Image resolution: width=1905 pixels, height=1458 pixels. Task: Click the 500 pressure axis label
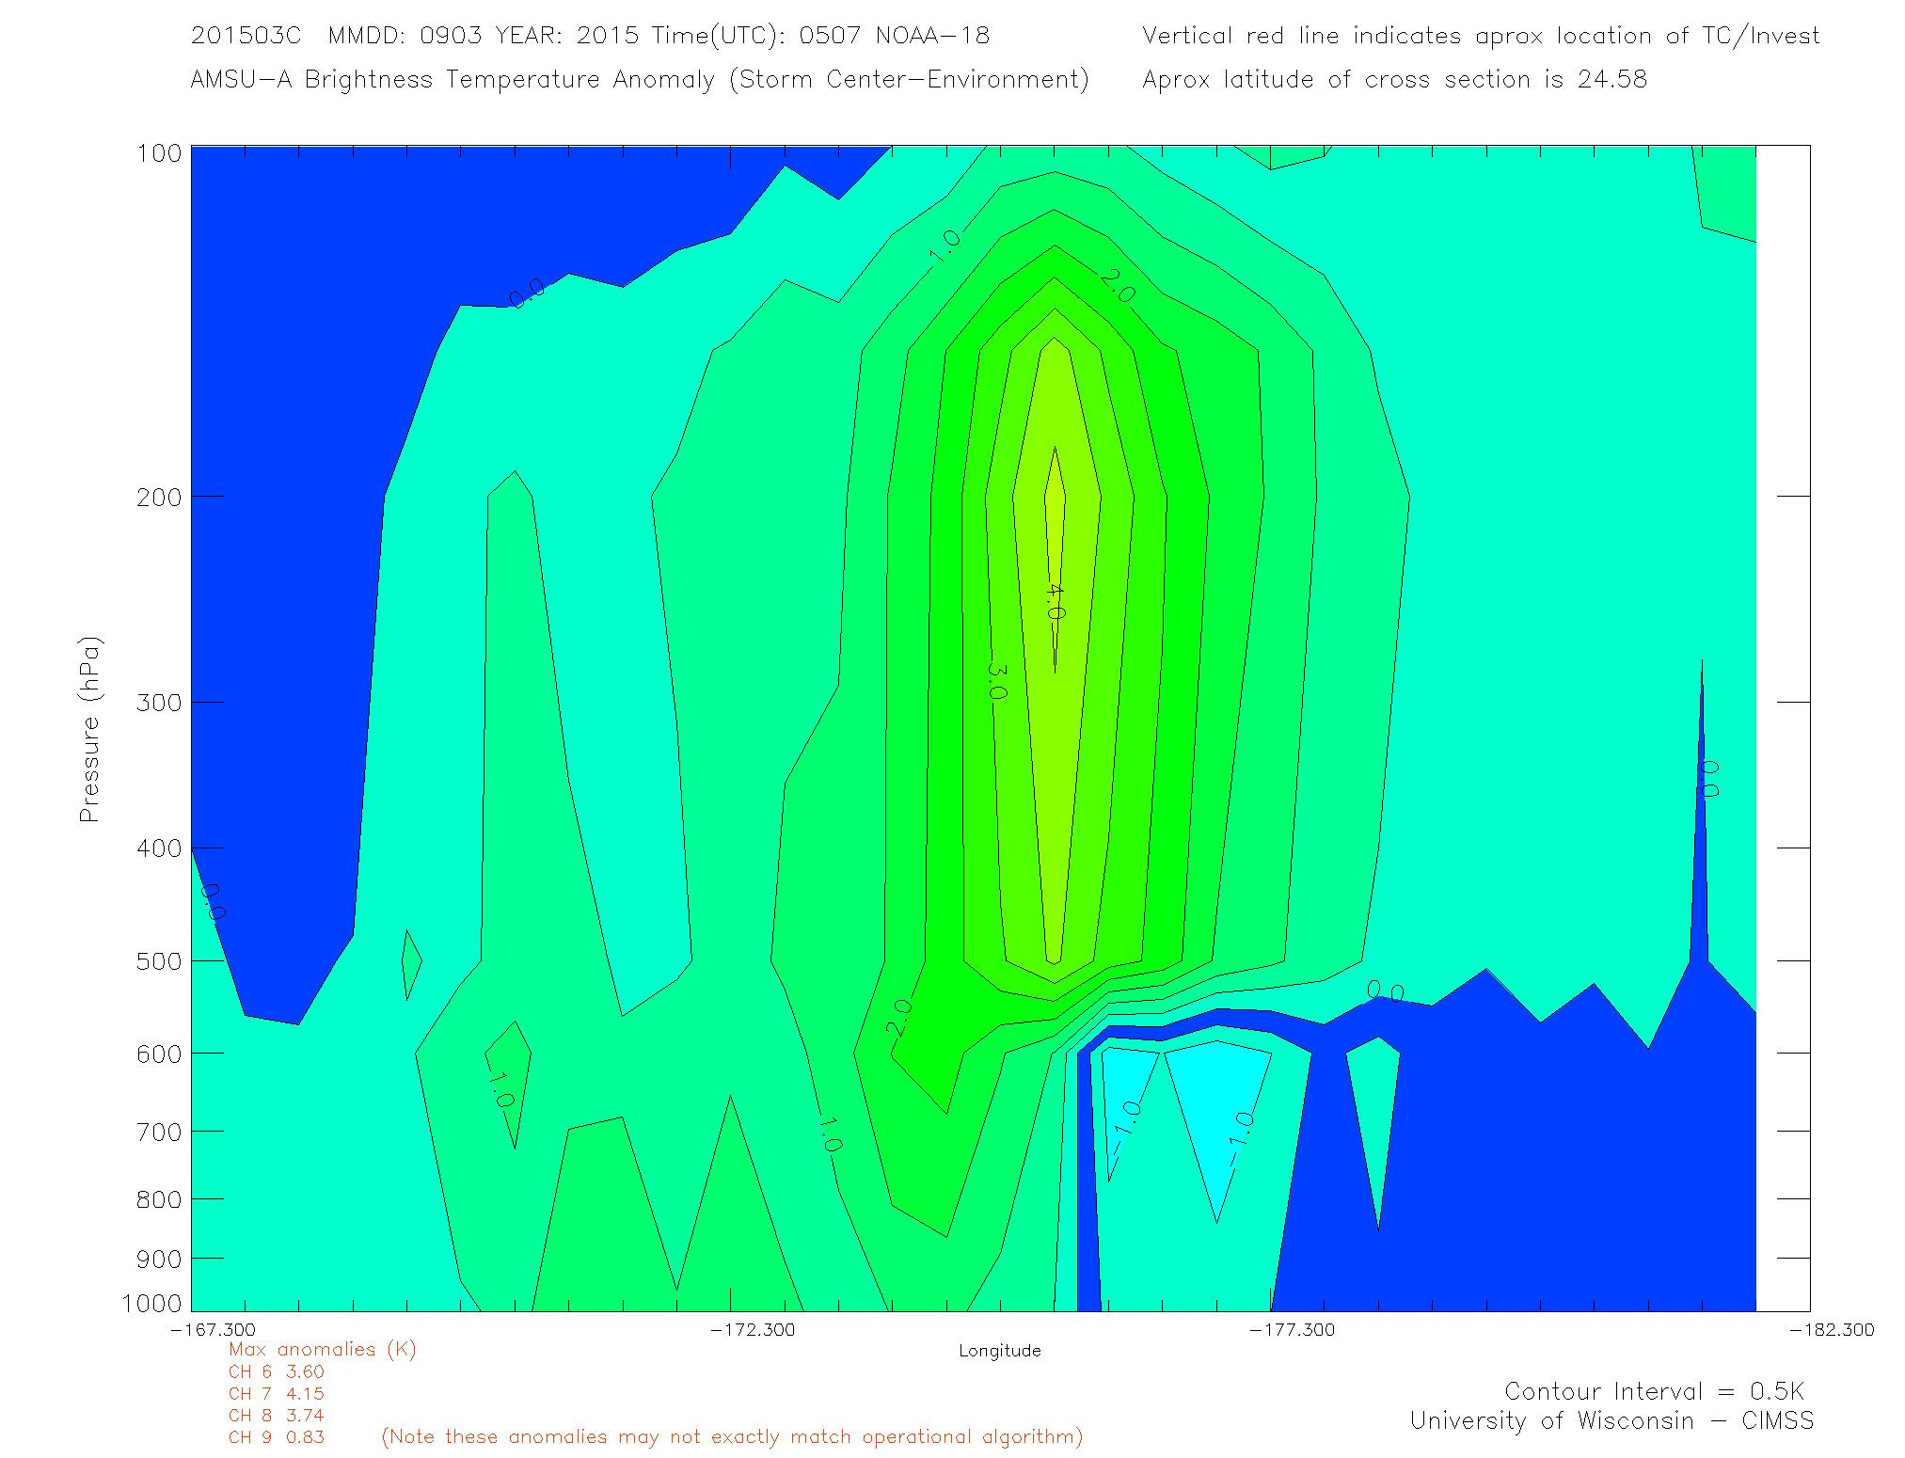click(158, 961)
